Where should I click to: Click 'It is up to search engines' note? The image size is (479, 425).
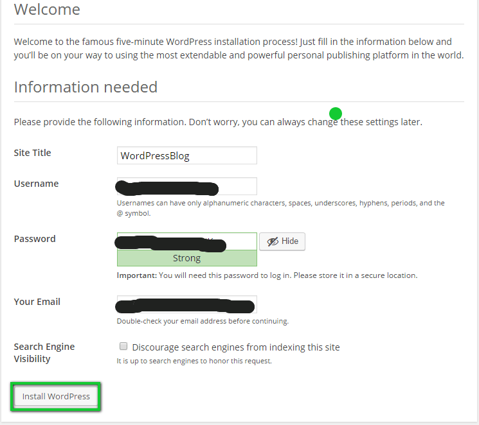tap(194, 361)
